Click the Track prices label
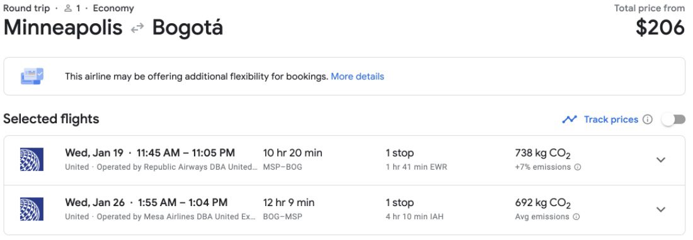This screenshot has height=240, width=693. [x=611, y=119]
